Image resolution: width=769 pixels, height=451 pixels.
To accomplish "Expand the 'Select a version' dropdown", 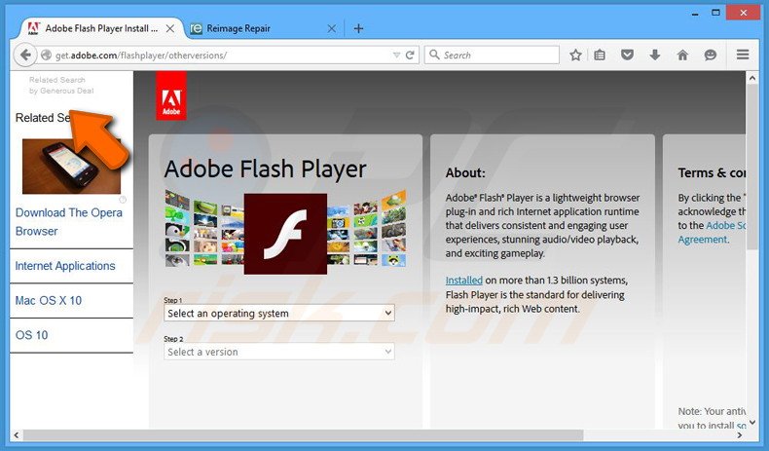I will pyautogui.click(x=279, y=352).
